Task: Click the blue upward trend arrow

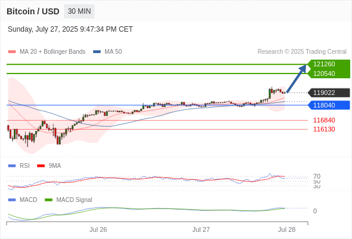Action: click(x=297, y=78)
